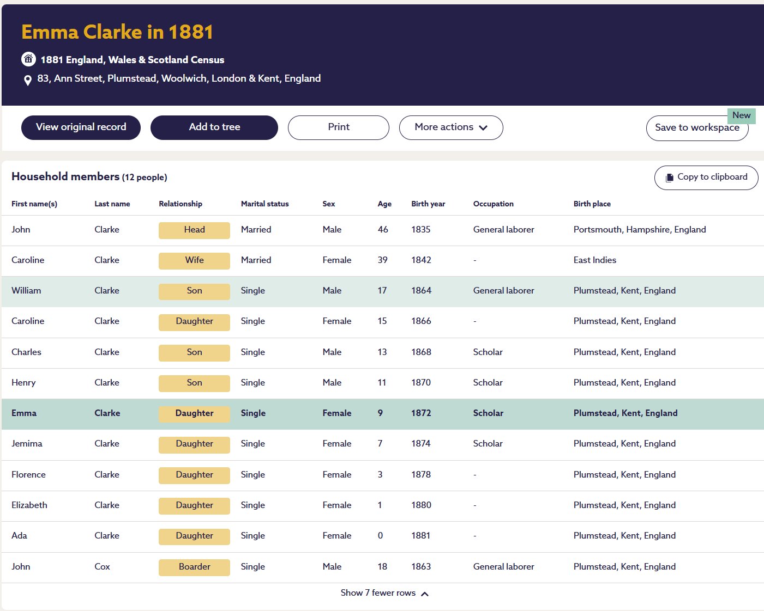Select Henry in the household list

pyautogui.click(x=23, y=383)
